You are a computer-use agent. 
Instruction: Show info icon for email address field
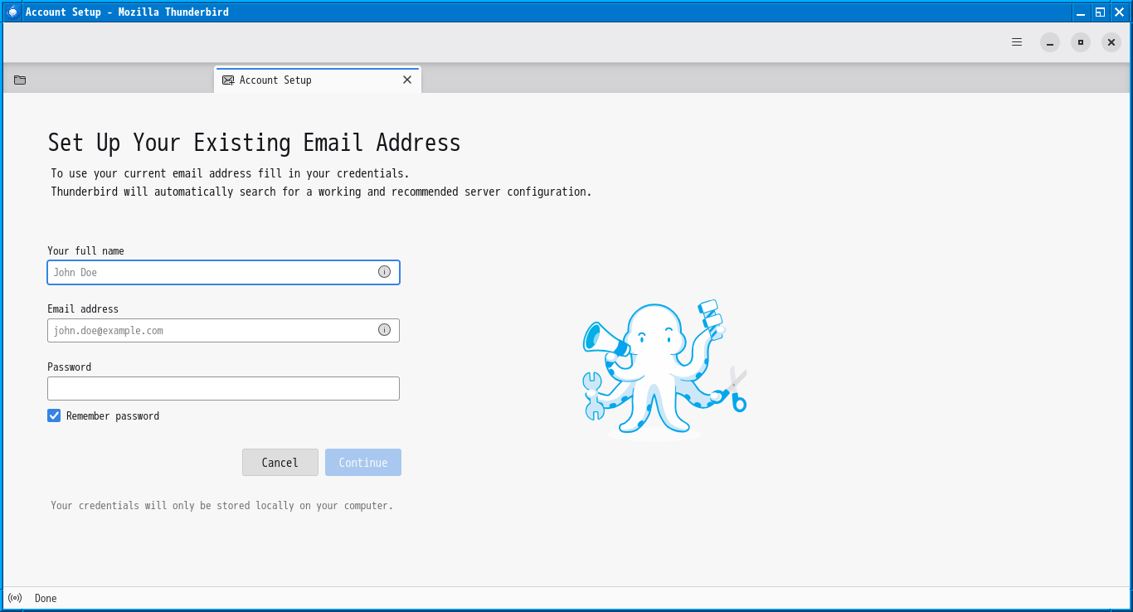(384, 330)
